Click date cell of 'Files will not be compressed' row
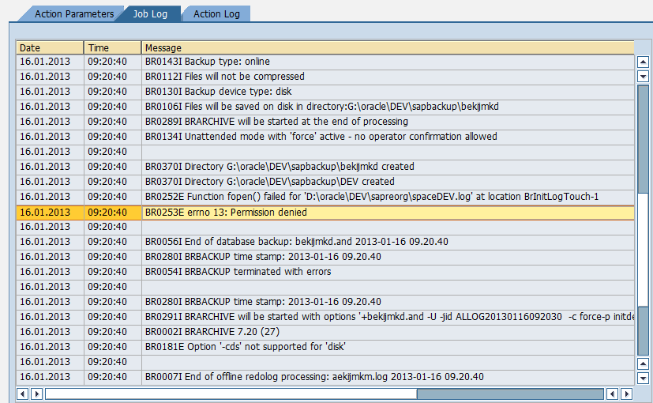The width and height of the screenshot is (653, 403). point(50,77)
